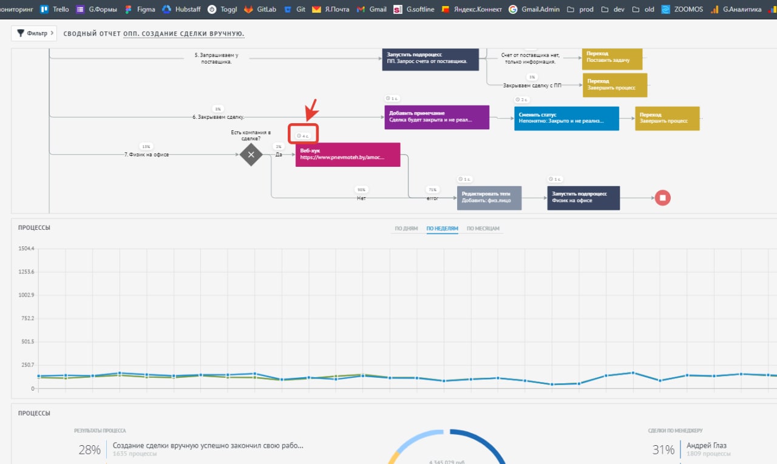Click the 2 с. timer above Сменить статус
This screenshot has width=777, height=464.
point(522,99)
